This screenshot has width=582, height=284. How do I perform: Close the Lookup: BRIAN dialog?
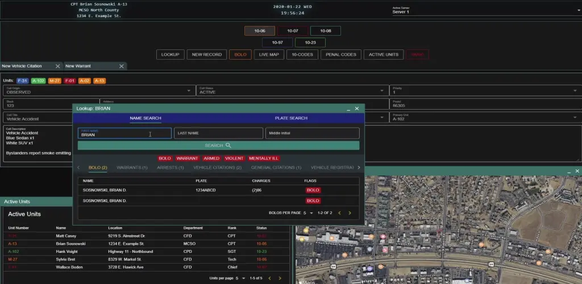click(357, 108)
